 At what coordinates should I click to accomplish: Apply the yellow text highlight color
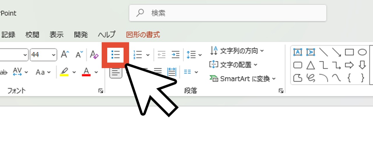click(x=64, y=72)
